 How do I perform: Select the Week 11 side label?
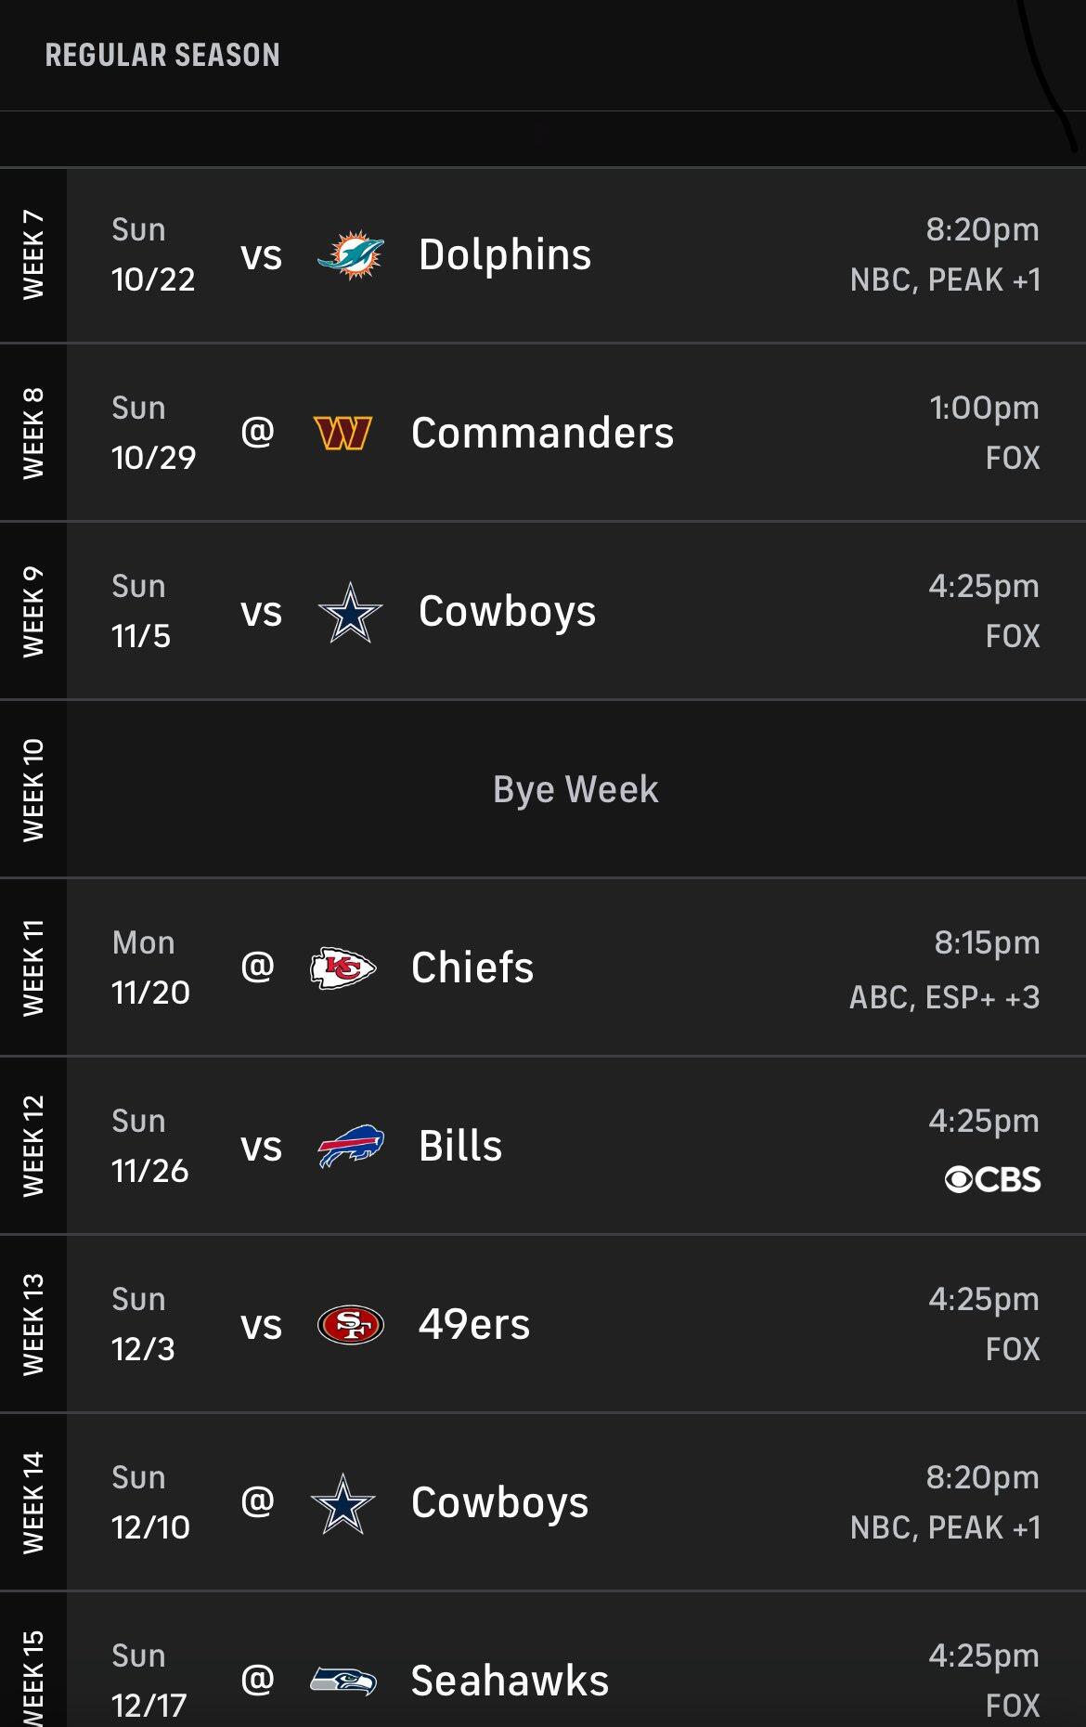[33, 968]
